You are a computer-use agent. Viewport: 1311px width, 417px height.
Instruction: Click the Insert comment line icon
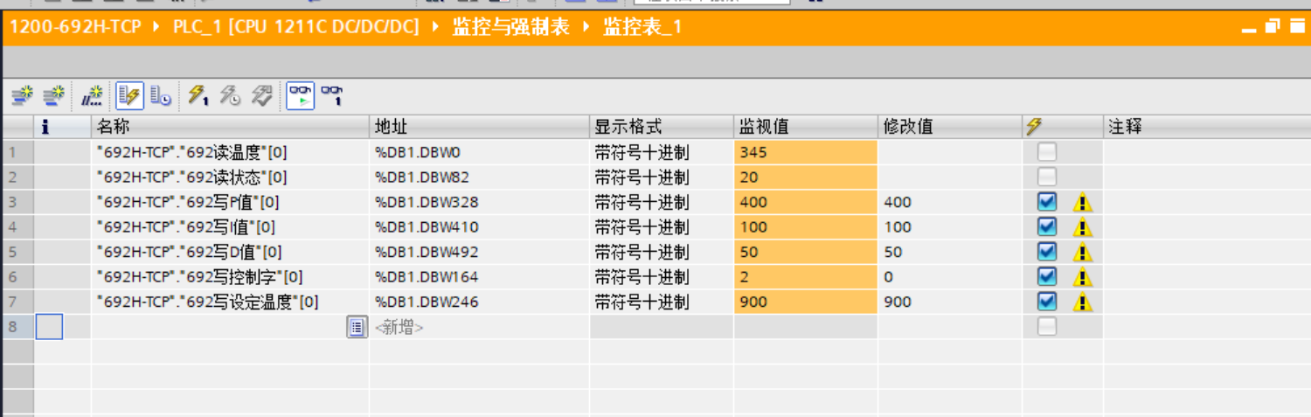pyautogui.click(x=92, y=94)
